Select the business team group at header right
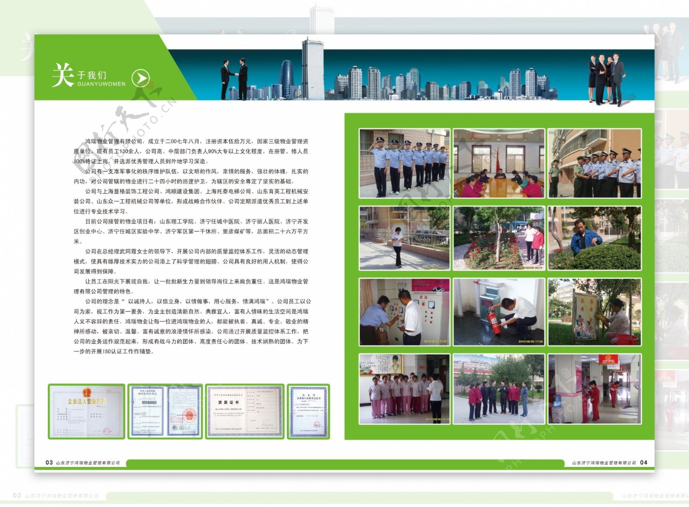 pos(607,79)
